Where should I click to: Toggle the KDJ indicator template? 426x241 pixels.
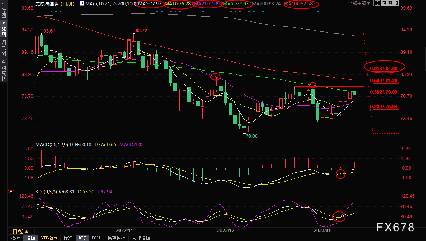(82, 238)
